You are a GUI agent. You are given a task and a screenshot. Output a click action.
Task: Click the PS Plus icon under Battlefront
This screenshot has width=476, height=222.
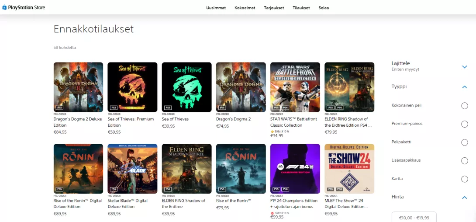pyautogui.click(x=272, y=132)
